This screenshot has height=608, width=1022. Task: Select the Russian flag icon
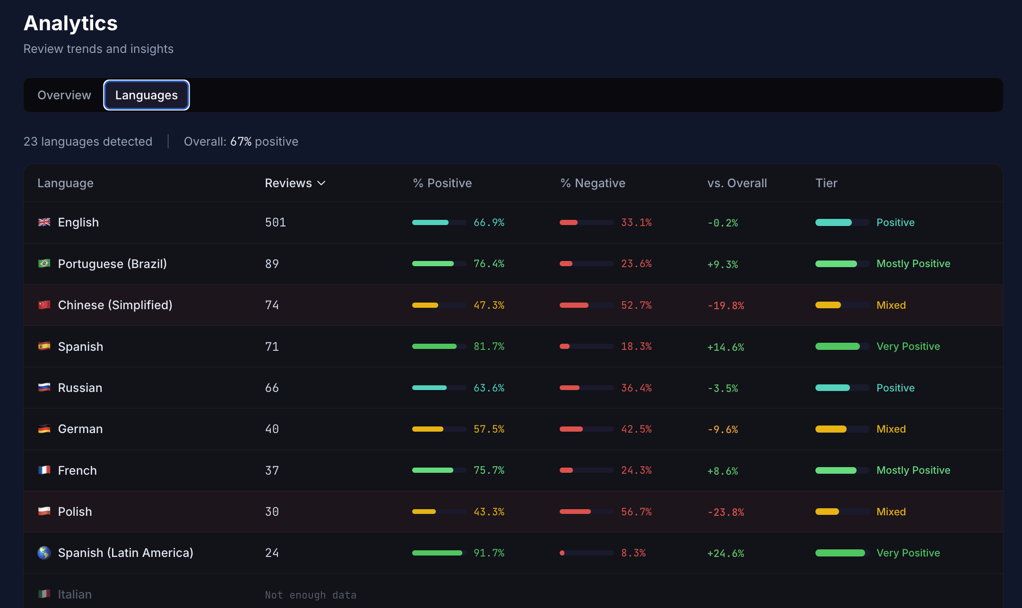44,387
